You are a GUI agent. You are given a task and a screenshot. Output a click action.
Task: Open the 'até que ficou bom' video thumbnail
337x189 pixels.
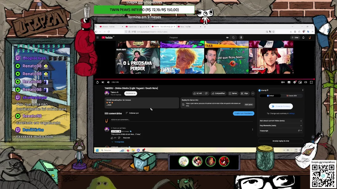click(x=226, y=61)
